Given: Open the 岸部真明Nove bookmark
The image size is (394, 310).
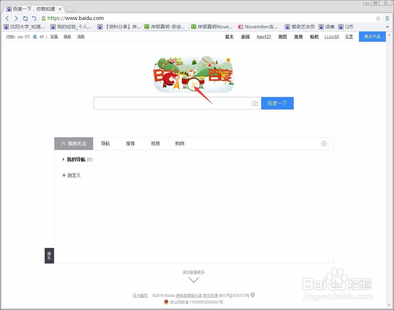Looking at the screenshot, I should pyautogui.click(x=212, y=27).
